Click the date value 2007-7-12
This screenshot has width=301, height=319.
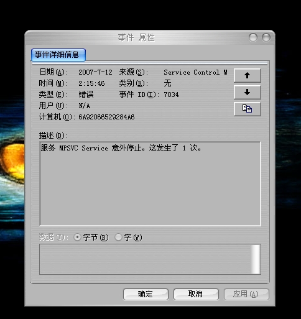tap(95, 72)
